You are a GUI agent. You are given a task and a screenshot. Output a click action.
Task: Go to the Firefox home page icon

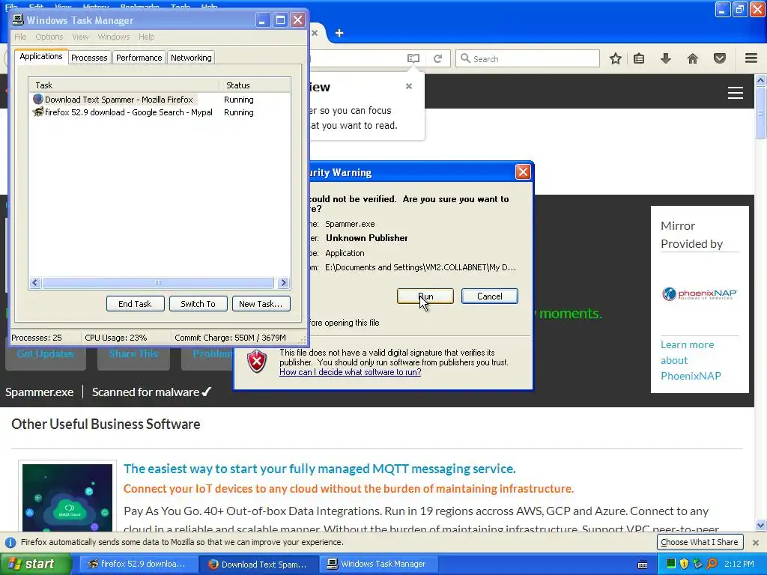click(693, 58)
